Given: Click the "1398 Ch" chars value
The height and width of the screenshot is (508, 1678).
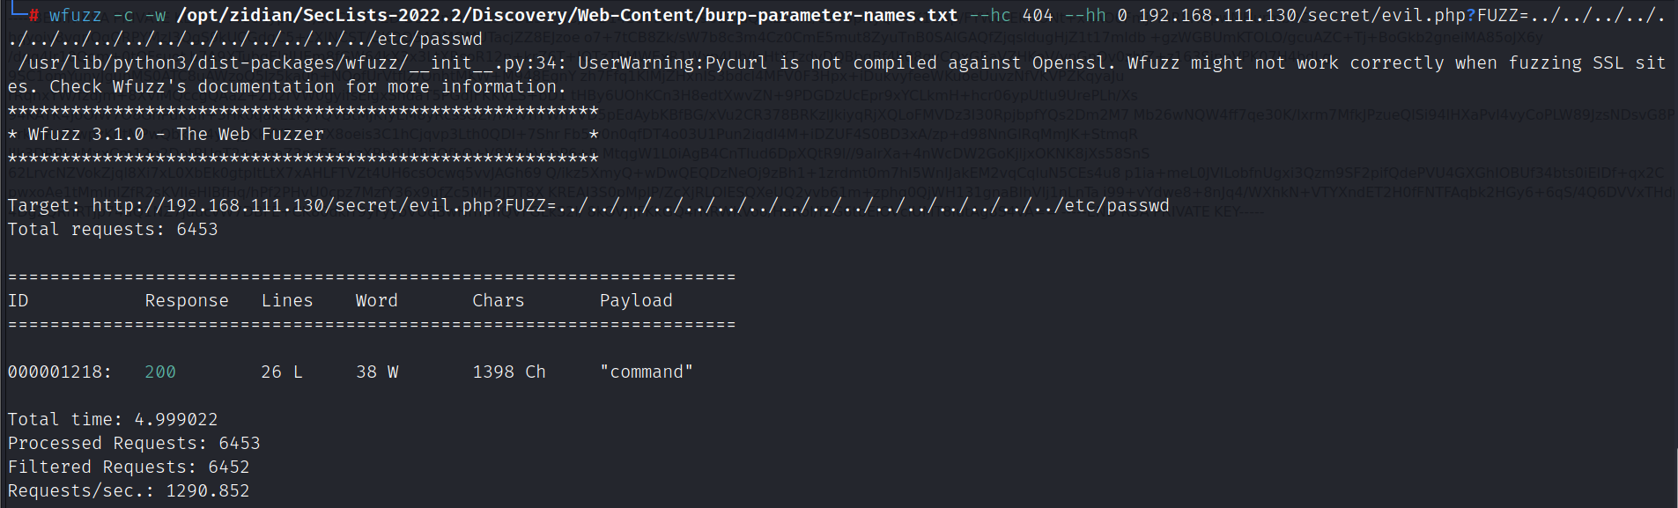Looking at the screenshot, I should [x=509, y=372].
